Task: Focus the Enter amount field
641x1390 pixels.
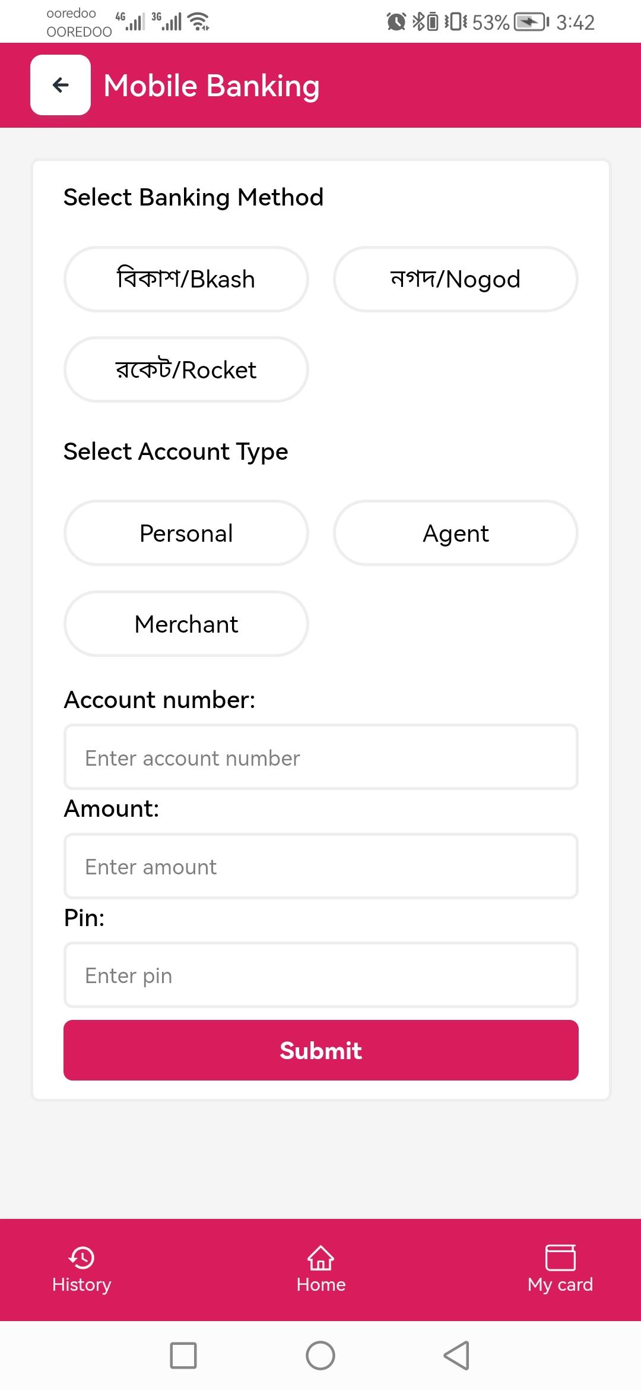Action: 321,866
